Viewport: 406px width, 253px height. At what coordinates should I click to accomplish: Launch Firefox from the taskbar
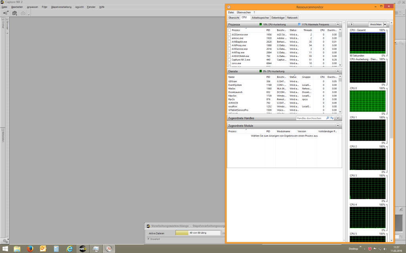click(30, 249)
